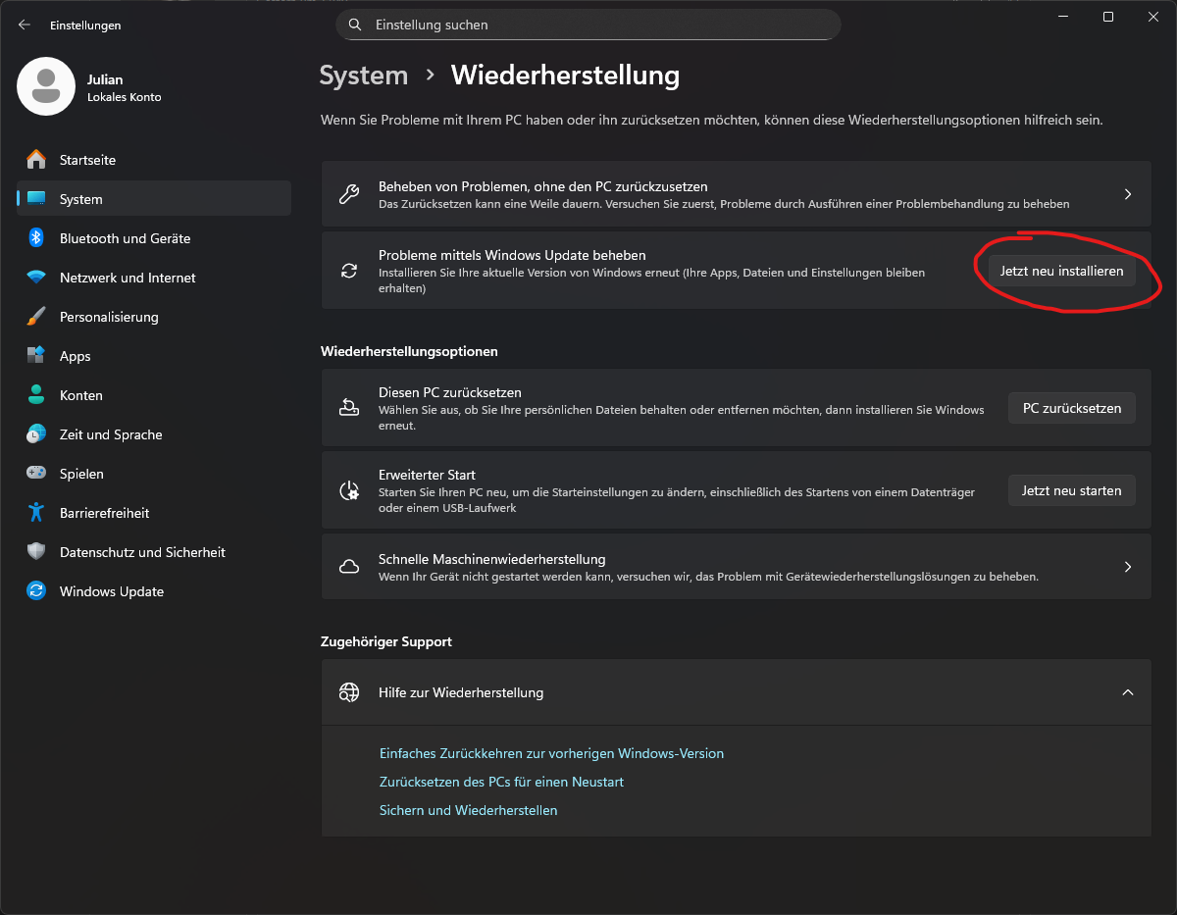Select Konten in the sidebar
This screenshot has width=1177, height=915.
point(80,395)
